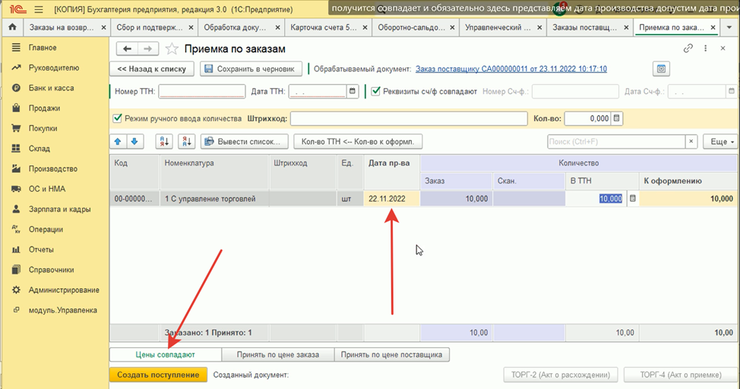Move the row down with blue arrow

pos(134,141)
